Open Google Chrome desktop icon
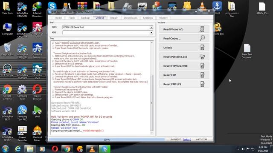The width and height of the screenshot is (273, 153). (7, 92)
